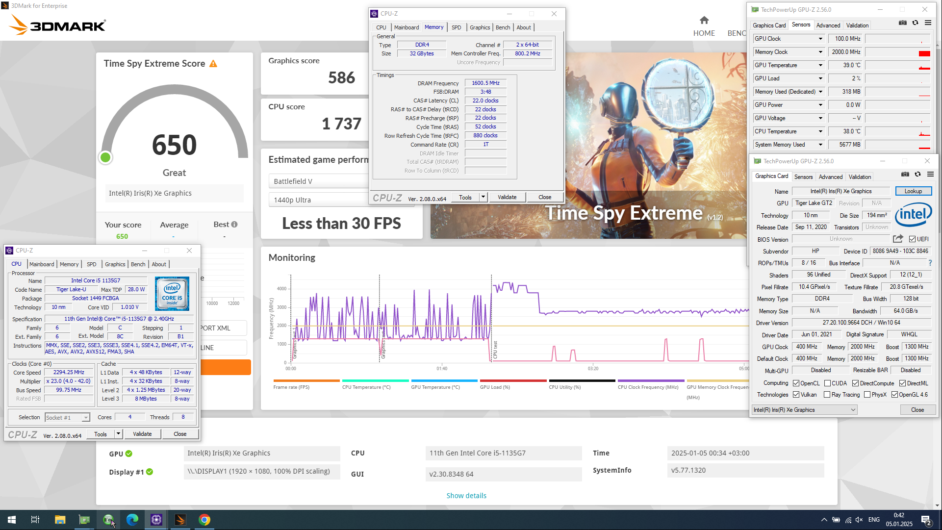Toggle OpenCL checkbox
The width and height of the screenshot is (942, 530).
[x=796, y=383]
